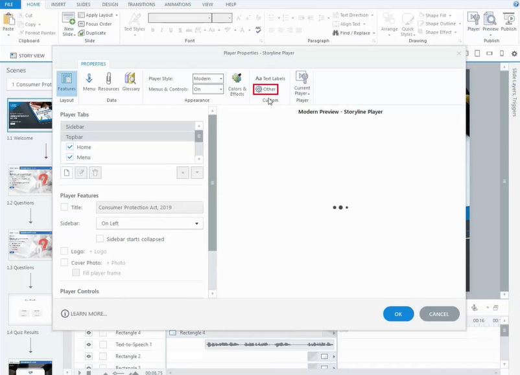Click the Other custom settings button
The image size is (520, 375).
point(266,89)
